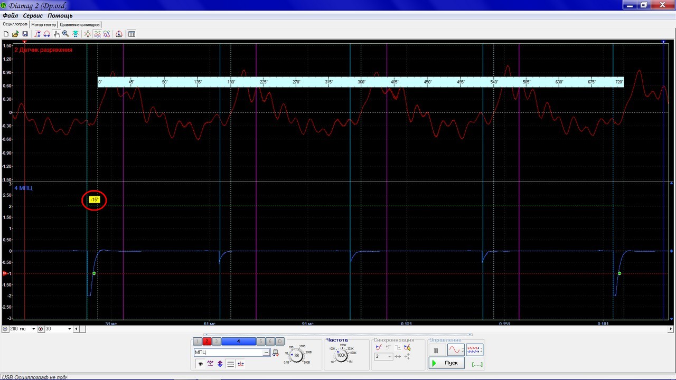Click the 2 Датчик разряжения channel label
The height and width of the screenshot is (380, 676).
pyautogui.click(x=43, y=50)
